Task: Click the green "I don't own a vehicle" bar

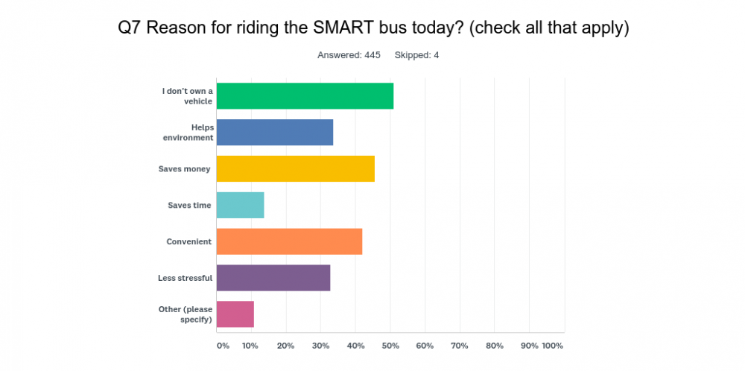Action: 305,96
